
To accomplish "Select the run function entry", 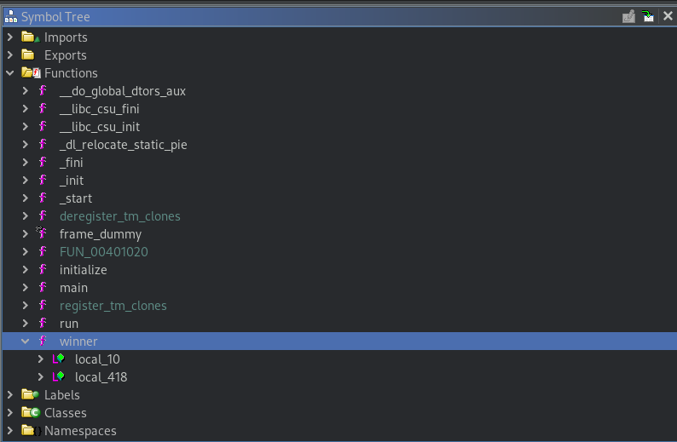I will 69,324.
